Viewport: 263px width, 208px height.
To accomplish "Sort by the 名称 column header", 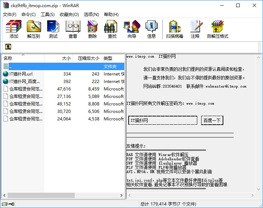I will pyautogui.click(x=23, y=58).
